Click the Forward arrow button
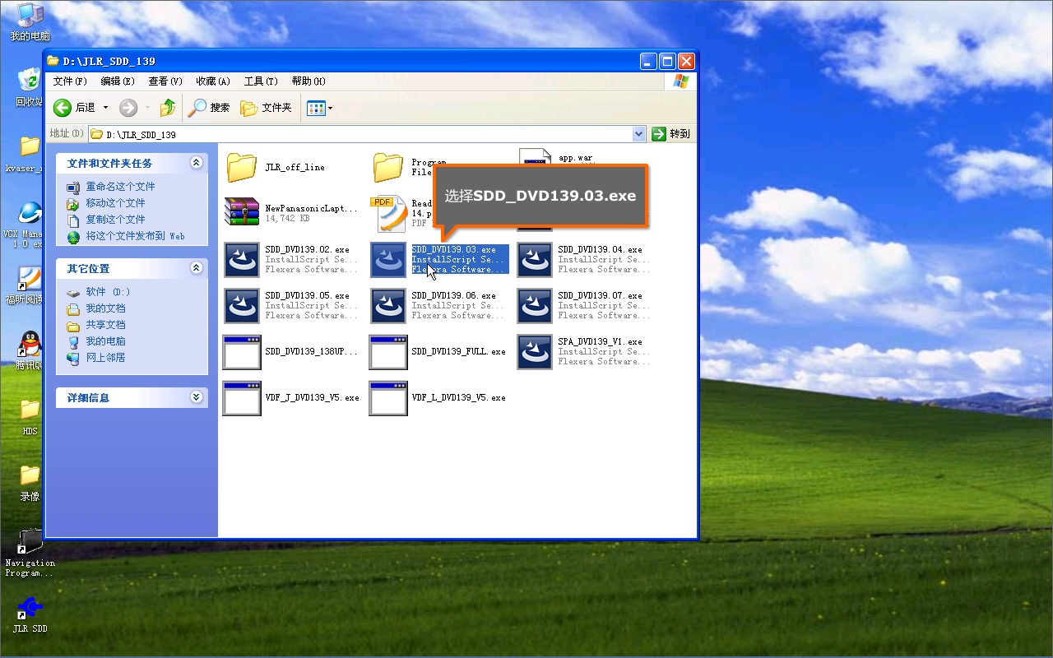This screenshot has width=1053, height=658. click(x=128, y=108)
